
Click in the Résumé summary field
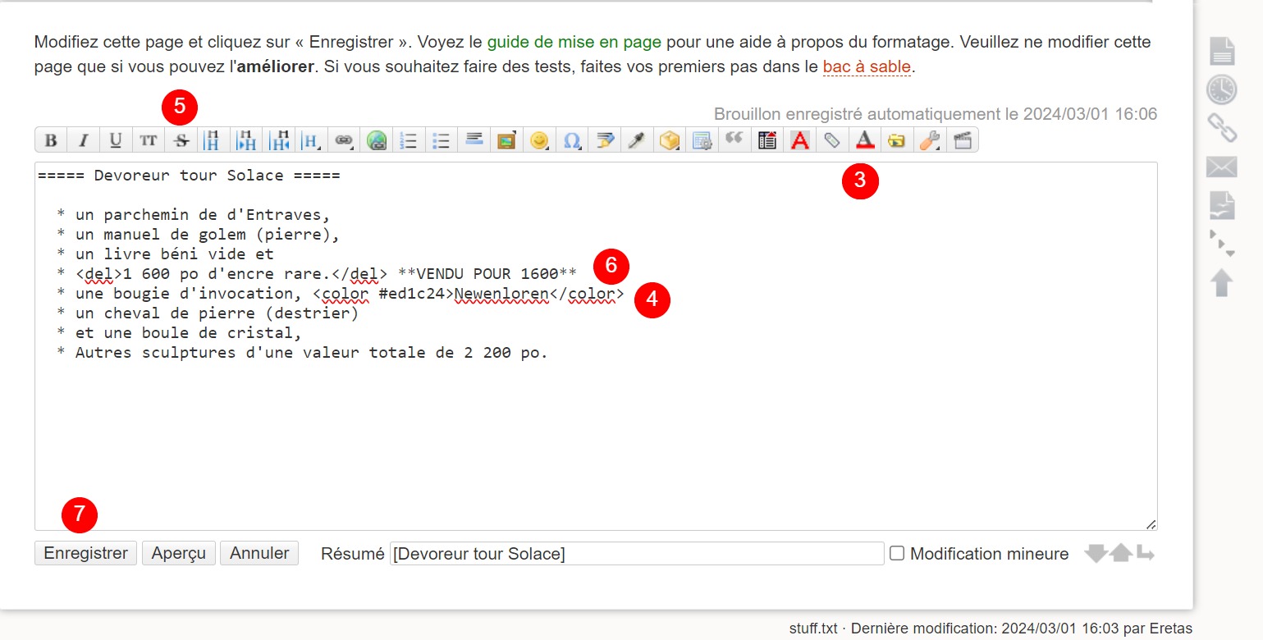pyautogui.click(x=636, y=554)
